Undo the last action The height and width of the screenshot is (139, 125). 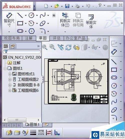88,6
